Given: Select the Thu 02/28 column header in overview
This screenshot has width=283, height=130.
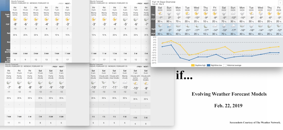Looking at the screenshot, I should (206, 9).
